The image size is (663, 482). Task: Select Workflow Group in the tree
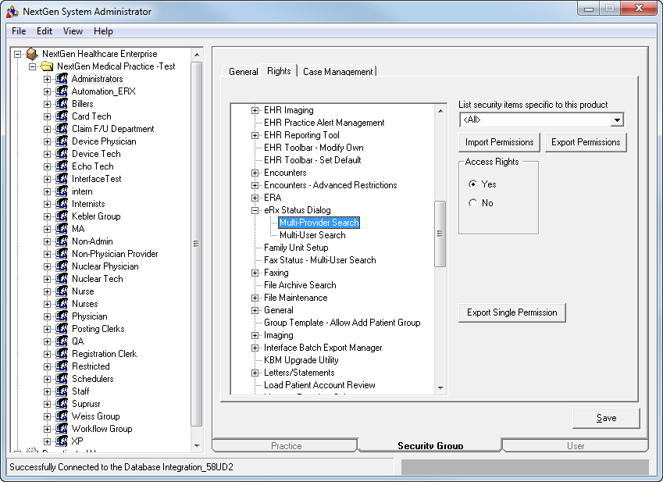(102, 429)
